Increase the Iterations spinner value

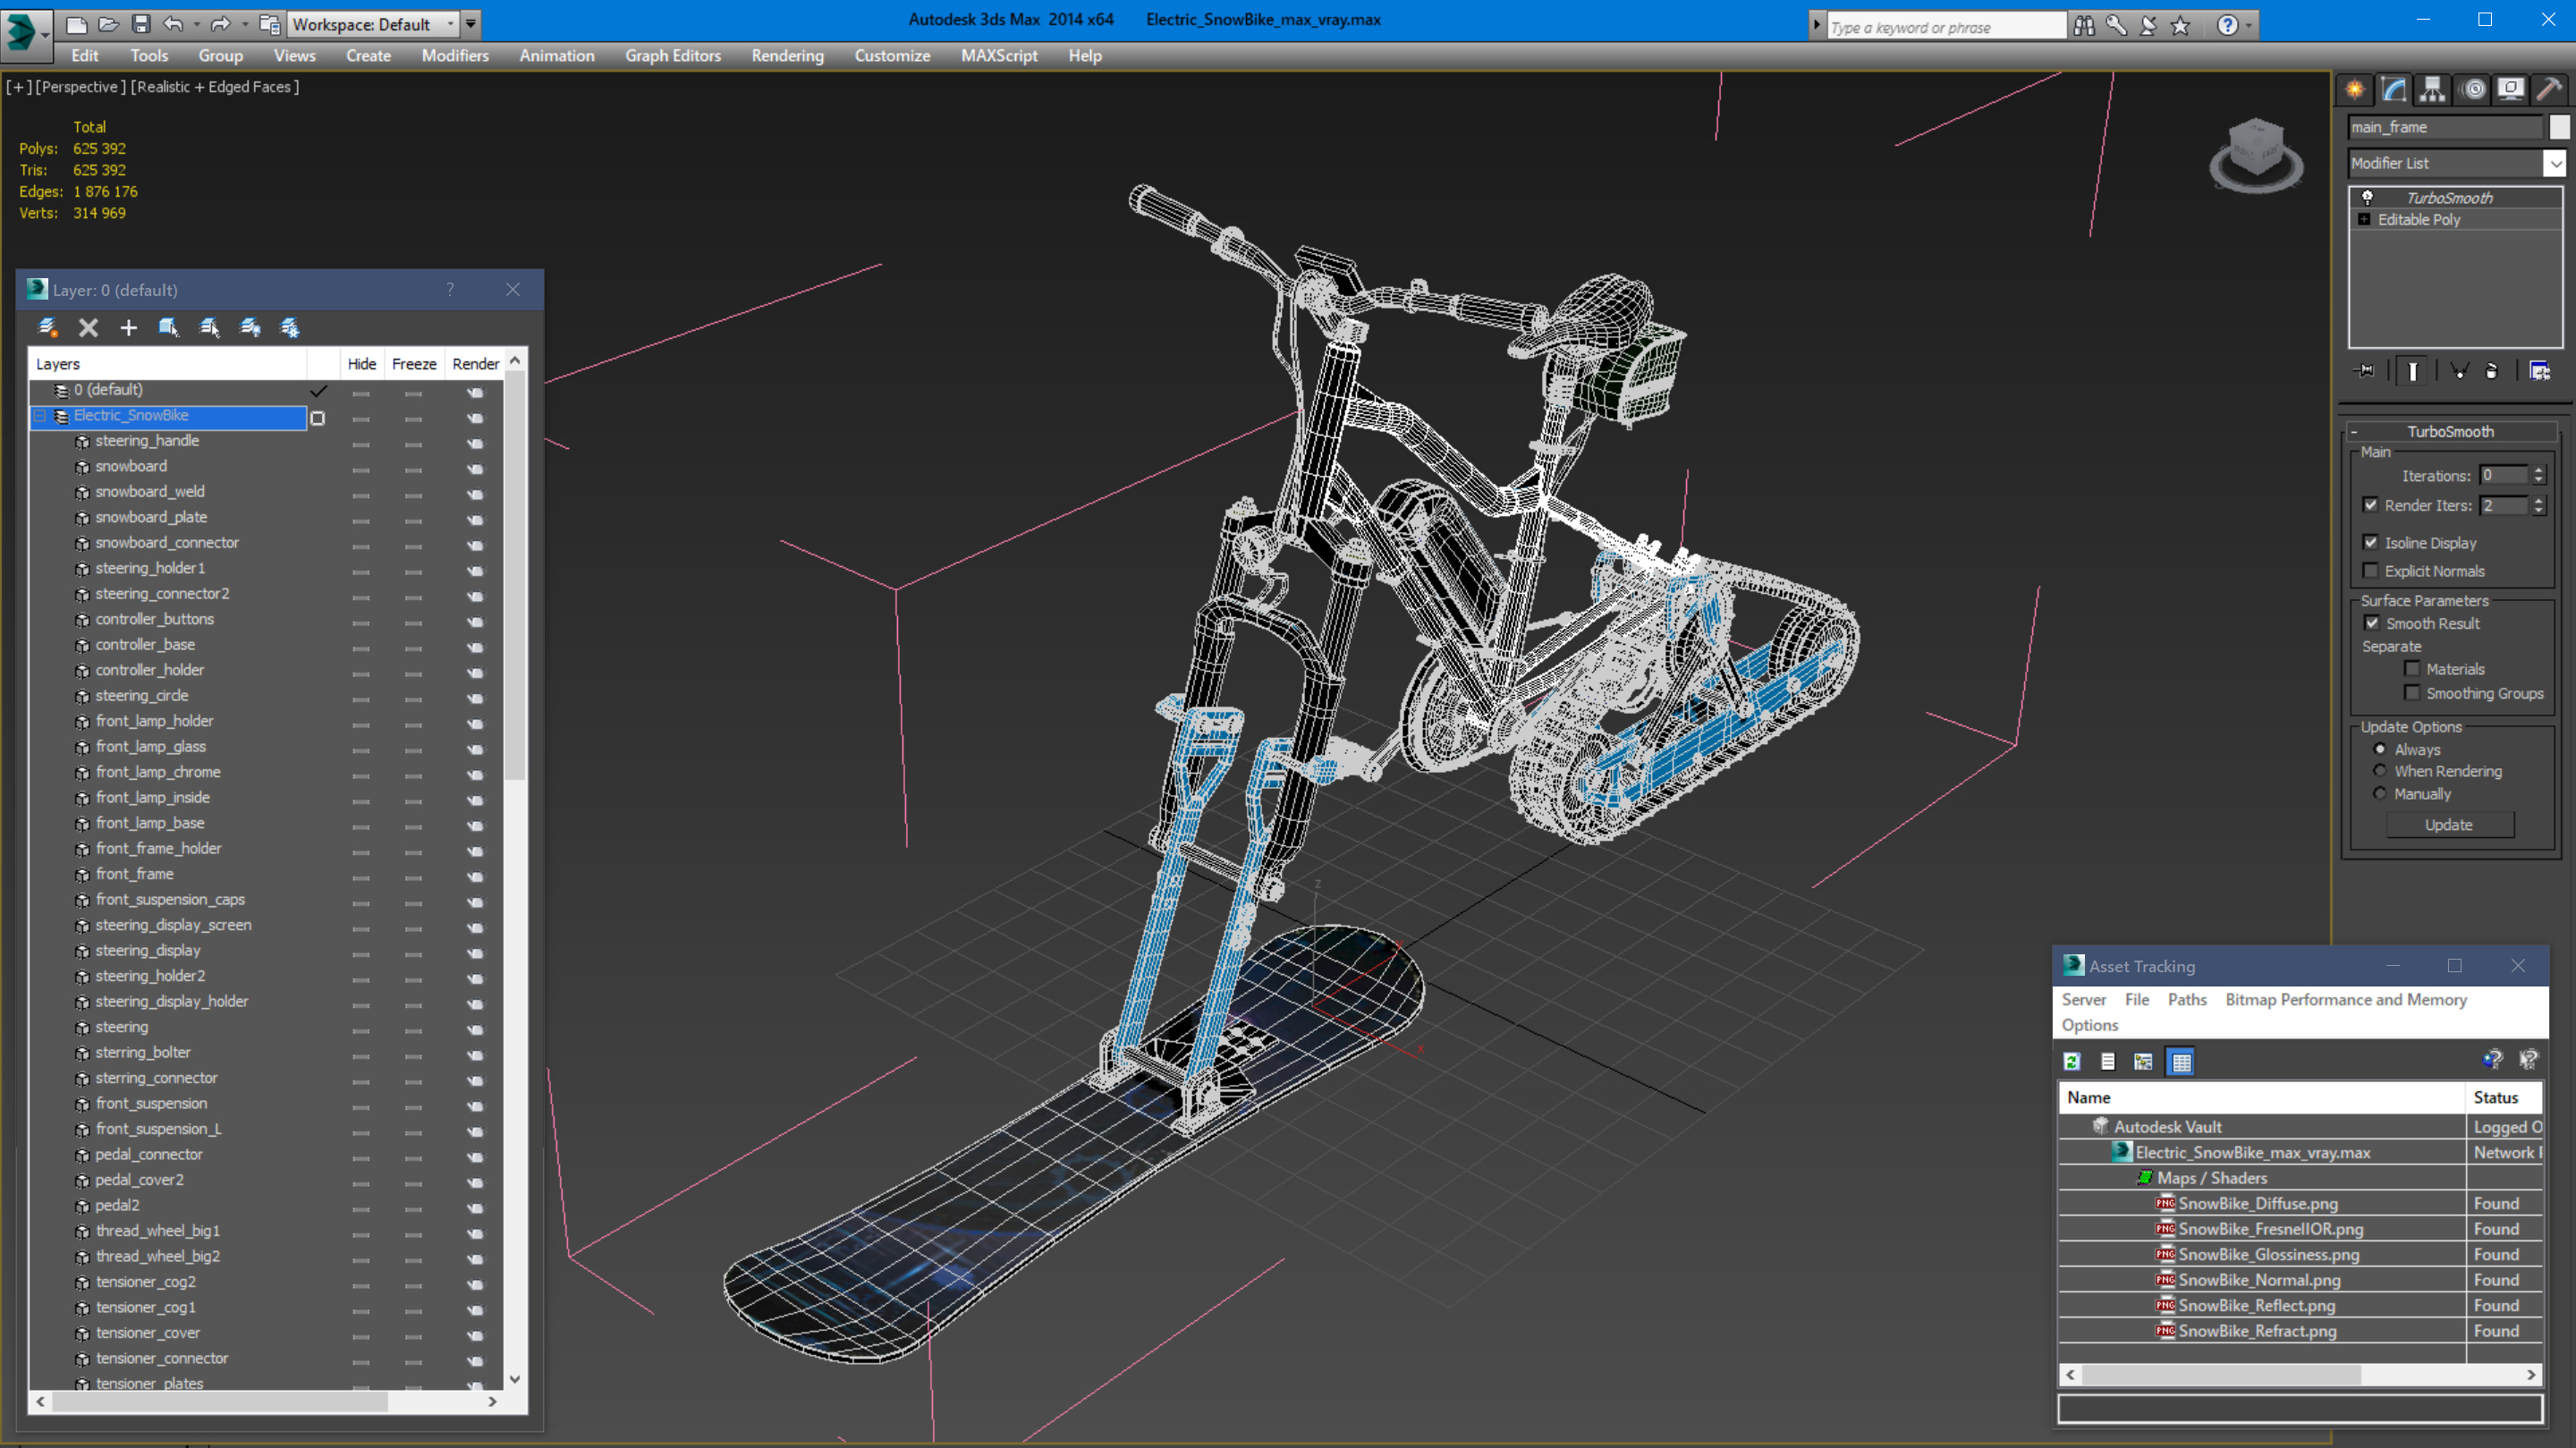coord(2538,470)
